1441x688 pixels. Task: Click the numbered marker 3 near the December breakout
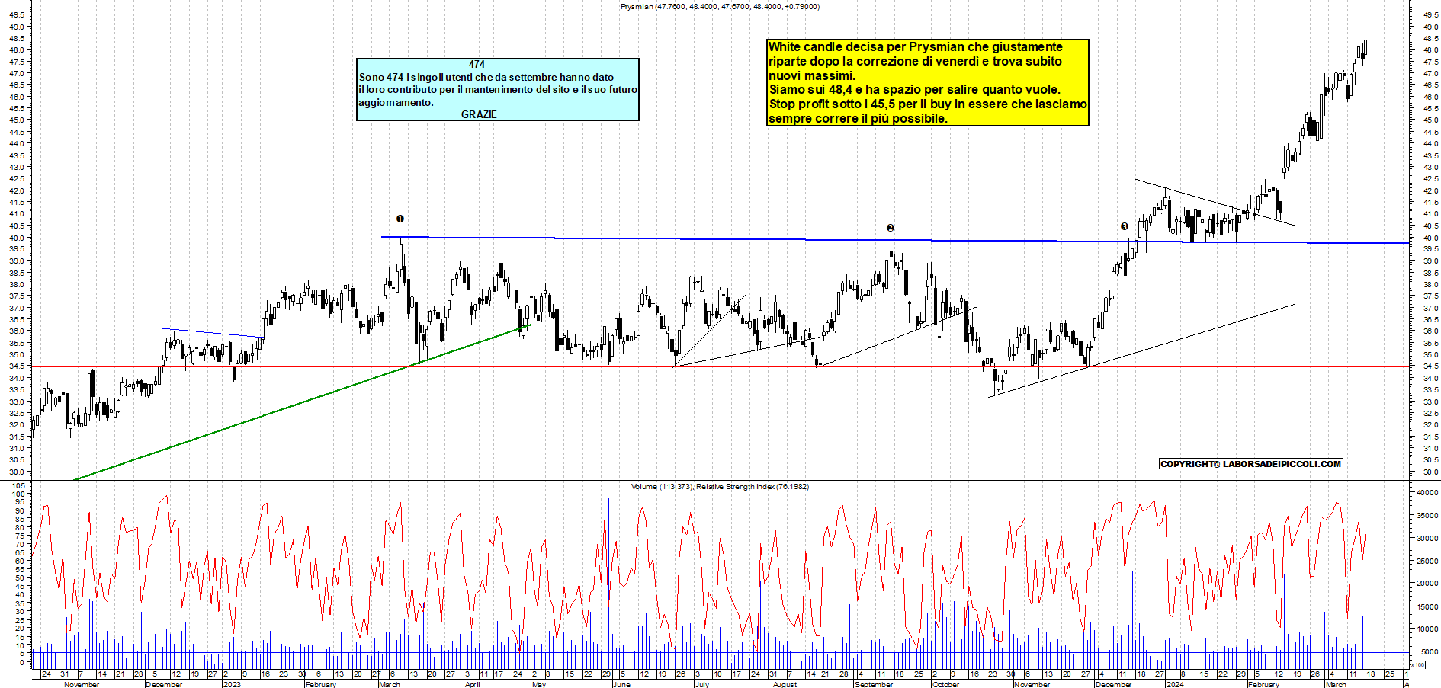pos(1124,226)
